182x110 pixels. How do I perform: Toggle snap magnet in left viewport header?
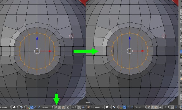click(79, 107)
